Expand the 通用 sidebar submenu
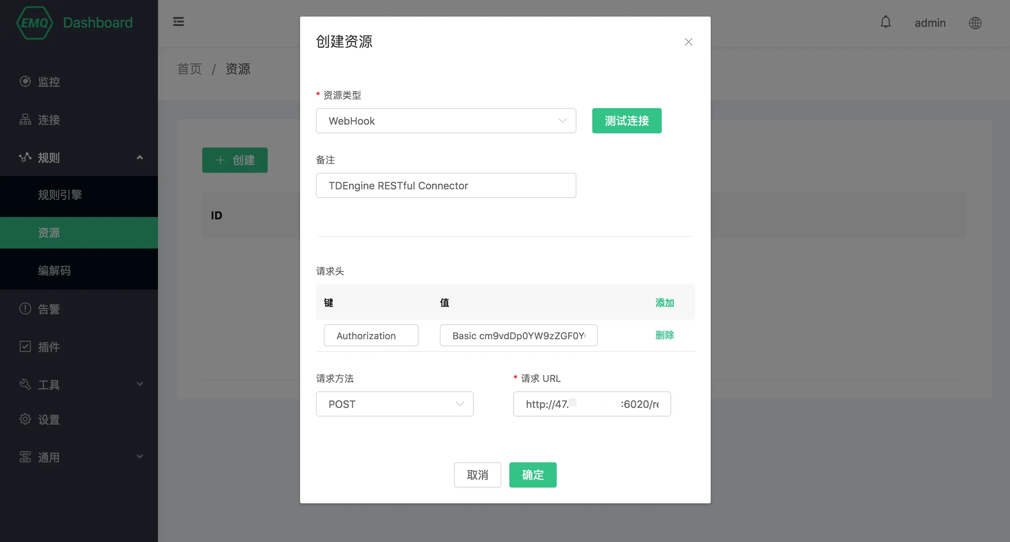 [x=79, y=457]
